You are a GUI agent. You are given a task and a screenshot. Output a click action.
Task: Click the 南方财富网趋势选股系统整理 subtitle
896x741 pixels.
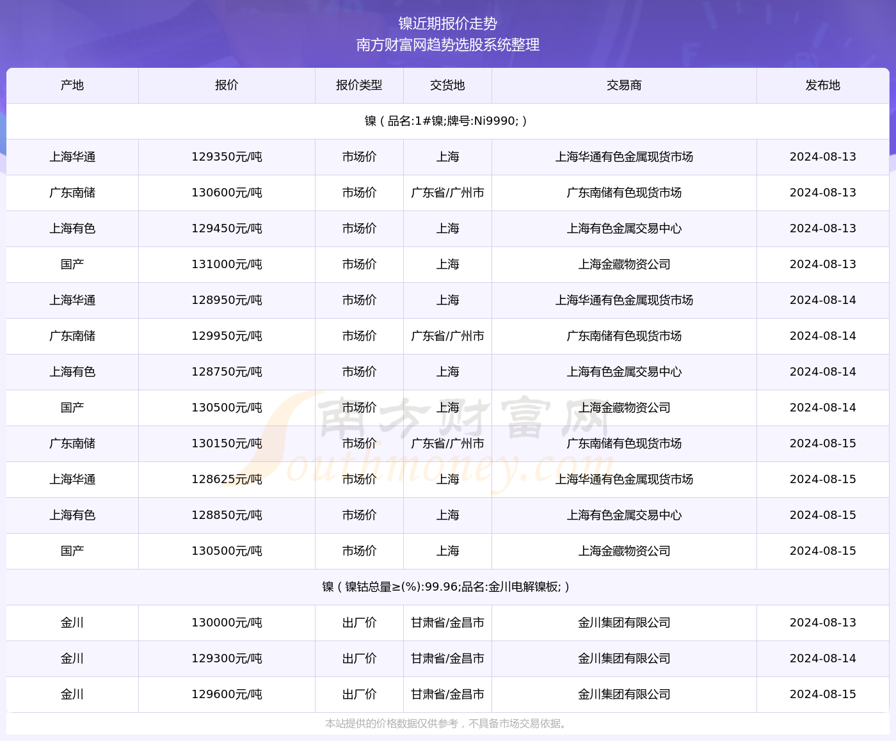click(x=448, y=45)
